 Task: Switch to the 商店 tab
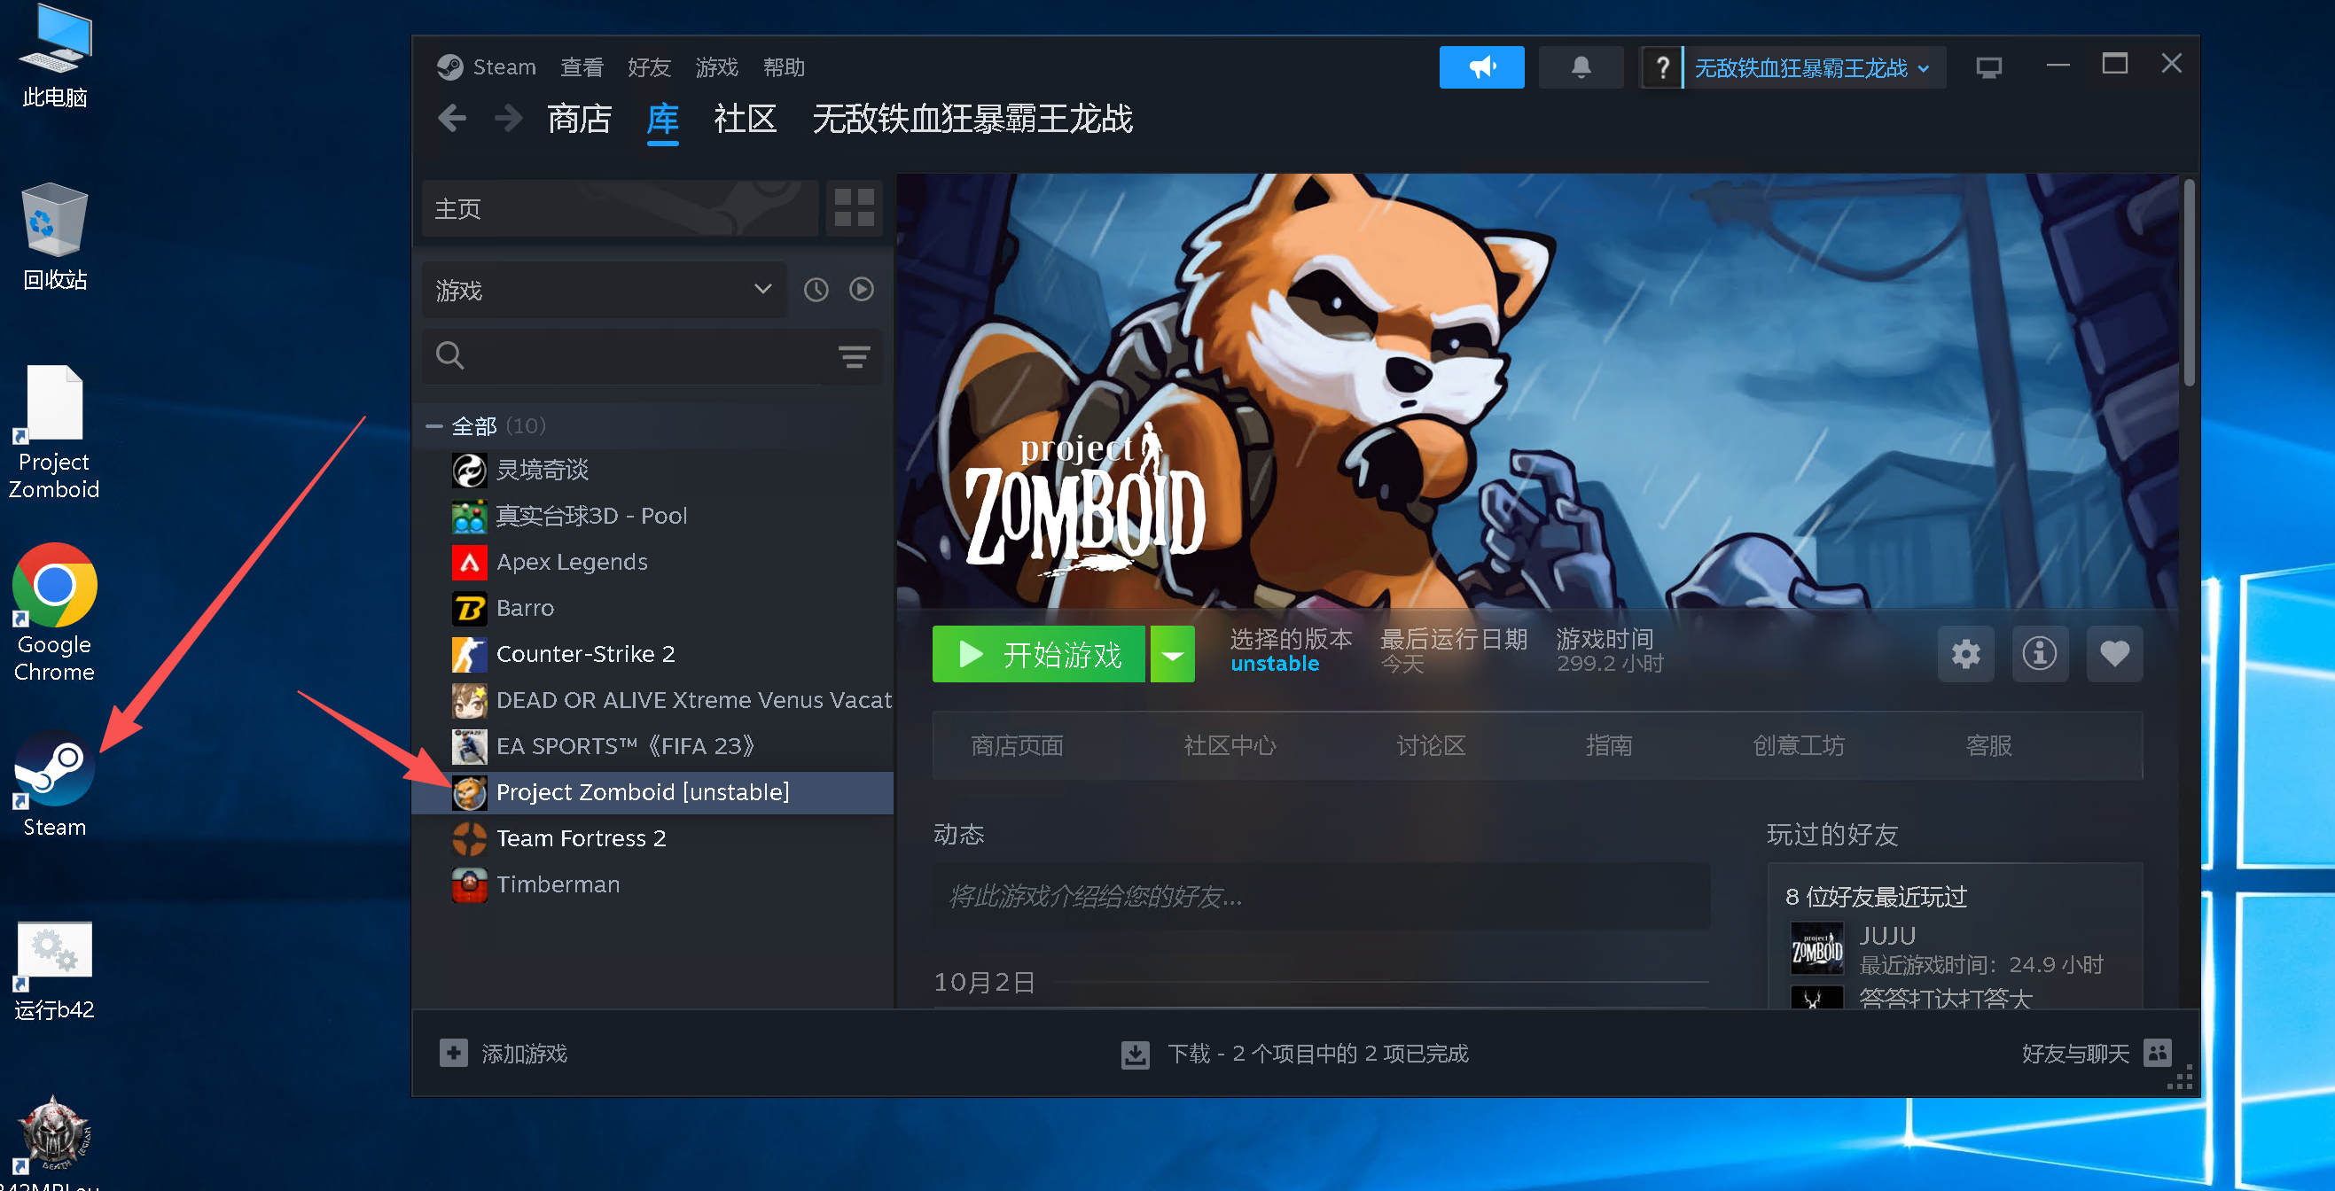[x=579, y=119]
